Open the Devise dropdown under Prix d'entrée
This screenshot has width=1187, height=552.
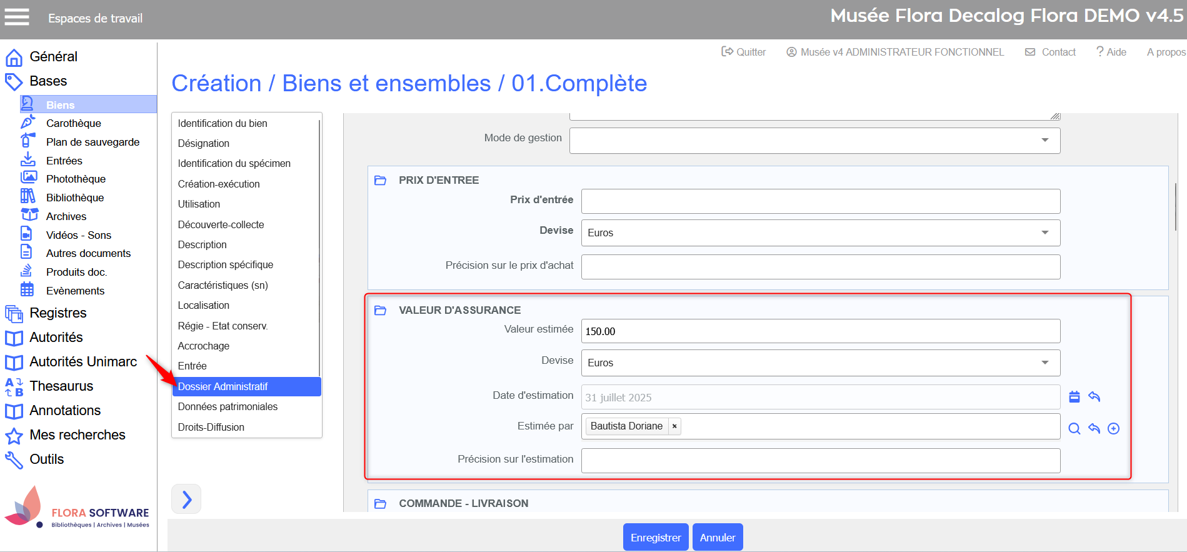[1044, 233]
